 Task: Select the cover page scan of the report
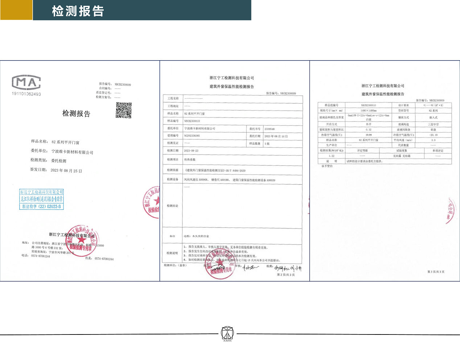[80, 171]
